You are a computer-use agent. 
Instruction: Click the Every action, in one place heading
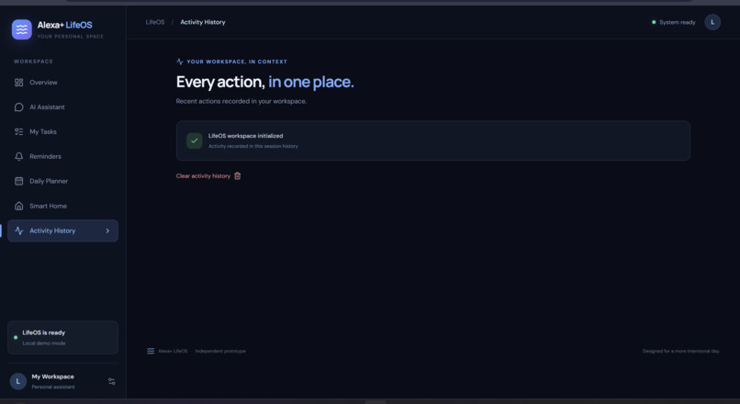pyautogui.click(x=264, y=82)
